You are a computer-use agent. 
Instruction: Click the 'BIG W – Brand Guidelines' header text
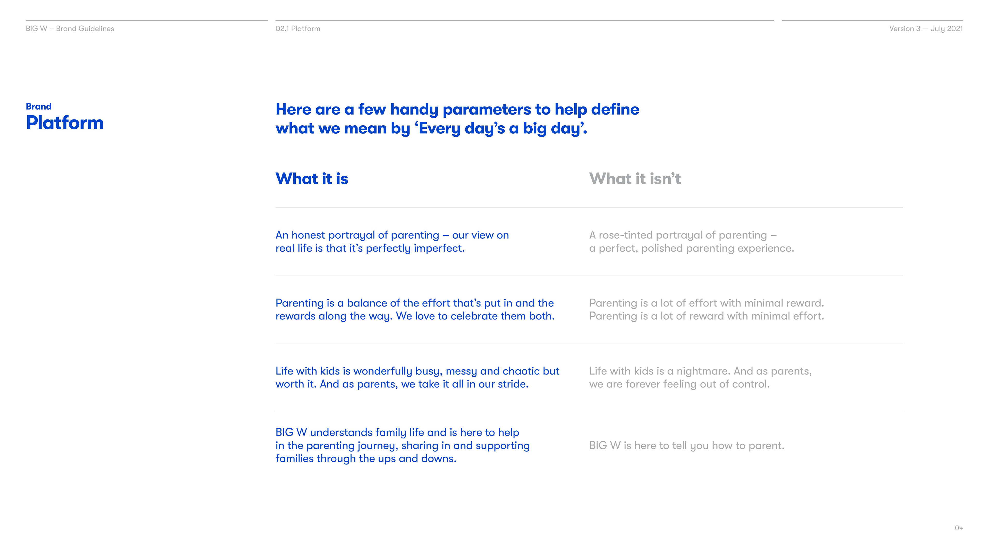[70, 29]
